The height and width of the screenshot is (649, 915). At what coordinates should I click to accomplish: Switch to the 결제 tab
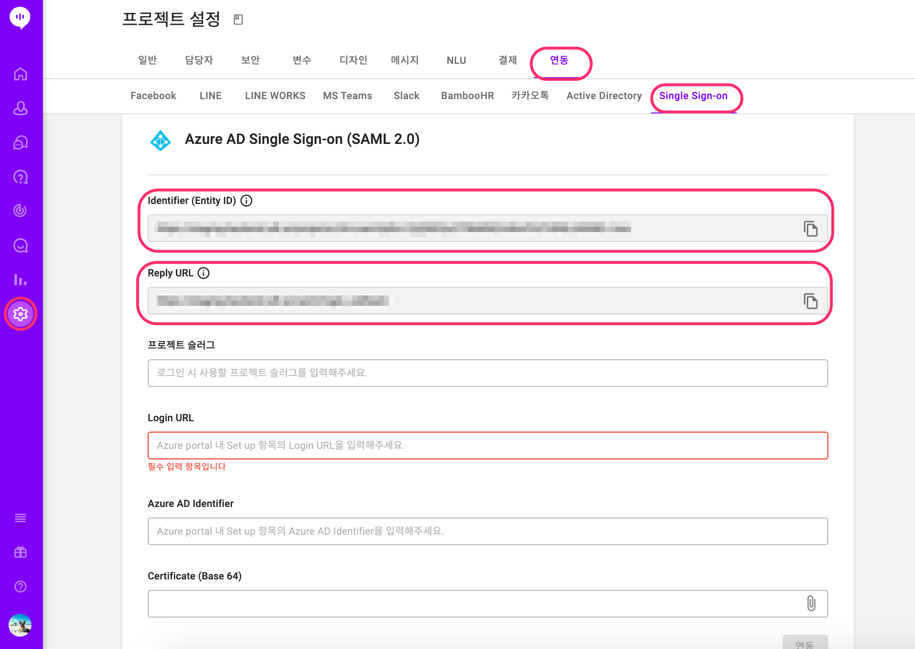(x=508, y=60)
